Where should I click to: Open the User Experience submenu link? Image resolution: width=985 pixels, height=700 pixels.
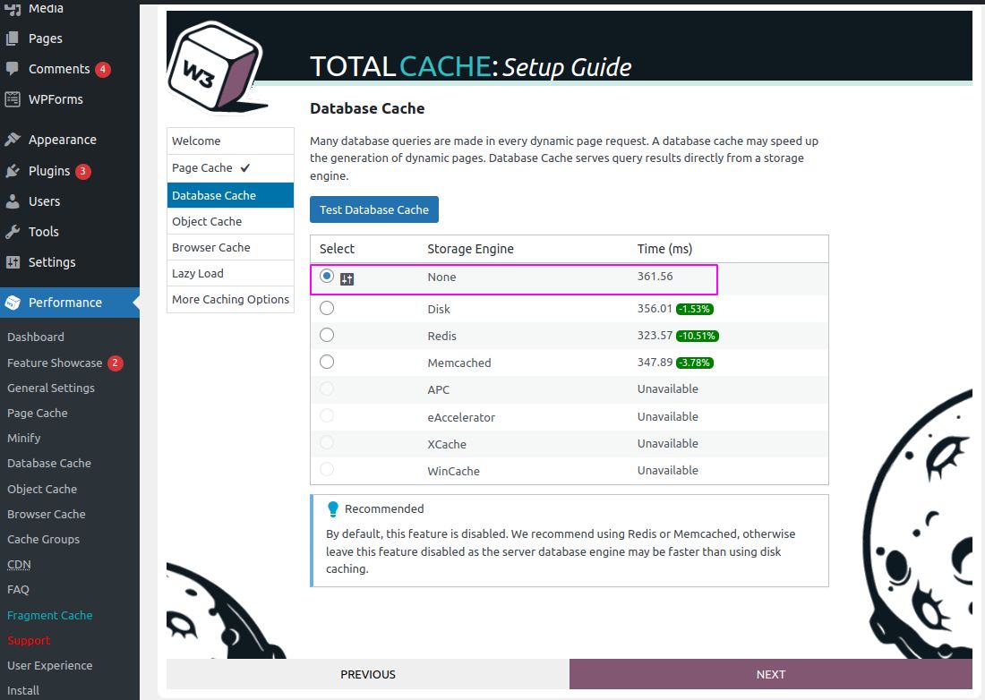[49, 665]
